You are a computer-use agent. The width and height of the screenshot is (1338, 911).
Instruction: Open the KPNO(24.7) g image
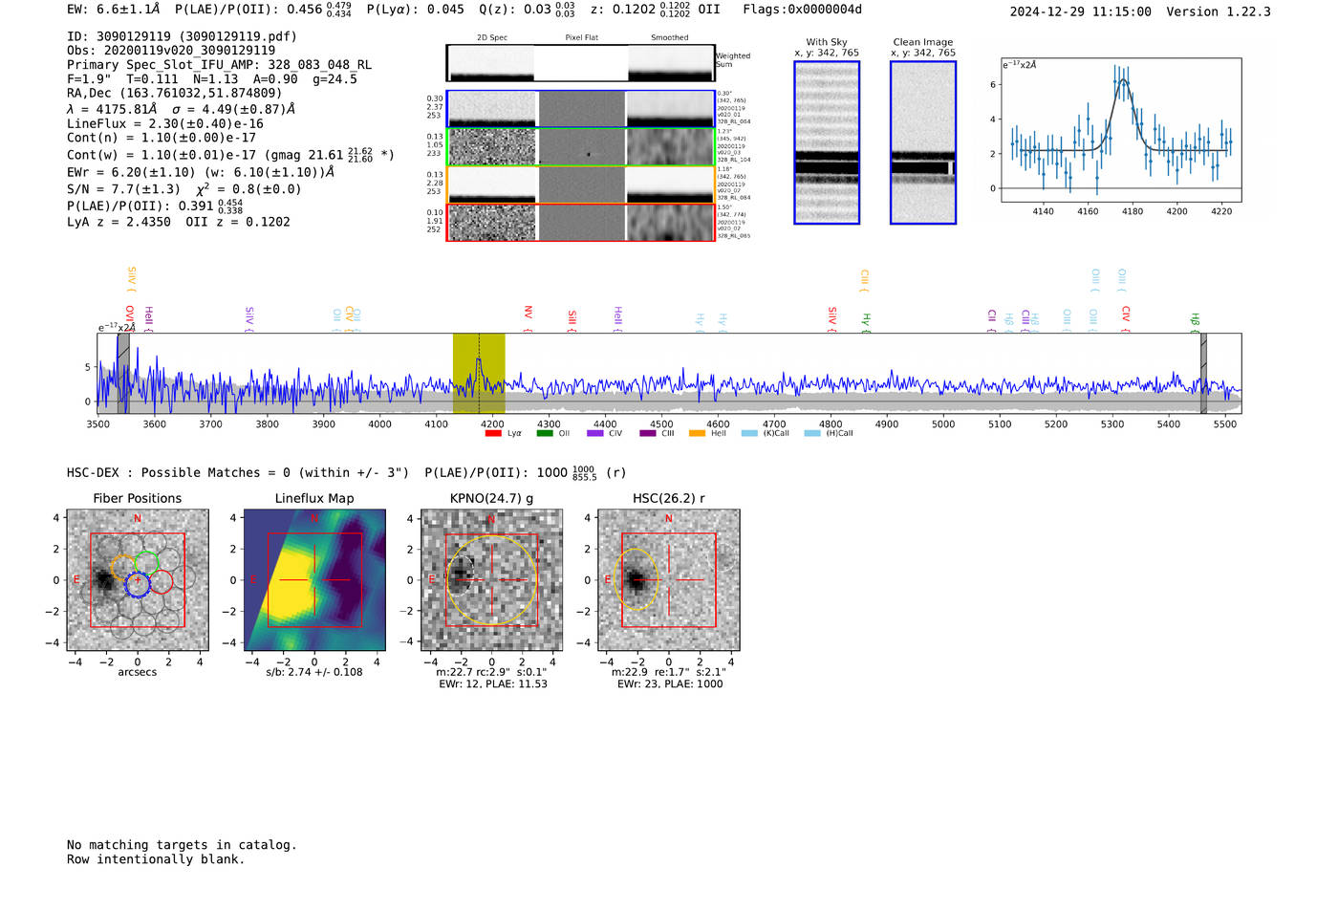tap(492, 580)
